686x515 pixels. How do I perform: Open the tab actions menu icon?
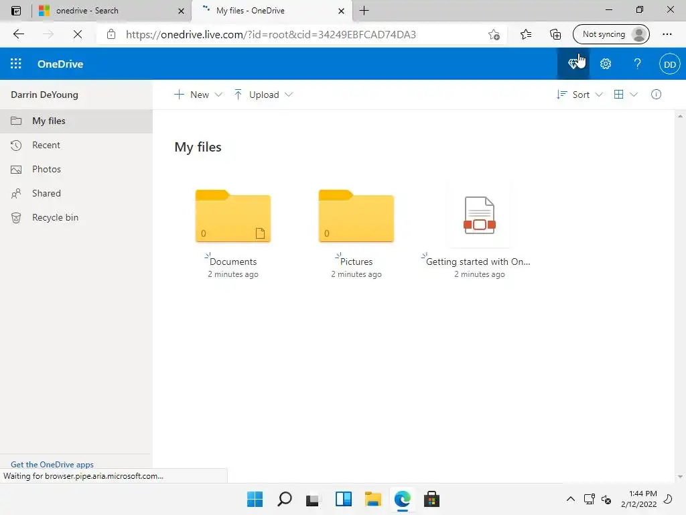[x=16, y=11]
